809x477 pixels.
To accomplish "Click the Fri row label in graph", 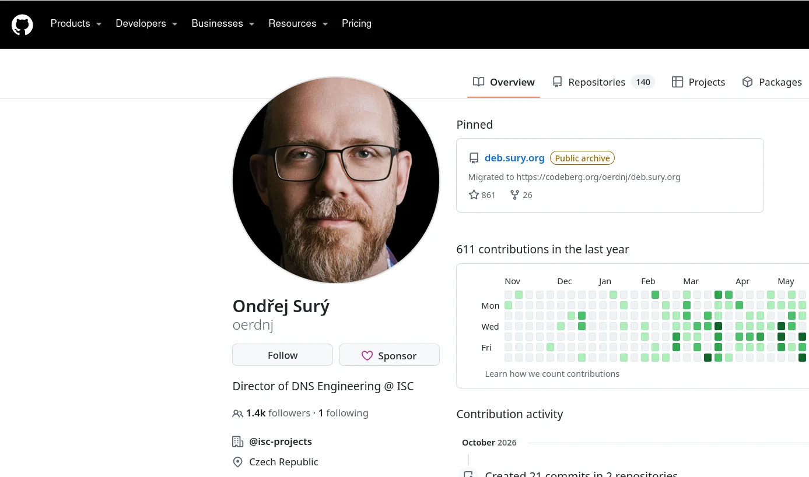I will pos(486,348).
